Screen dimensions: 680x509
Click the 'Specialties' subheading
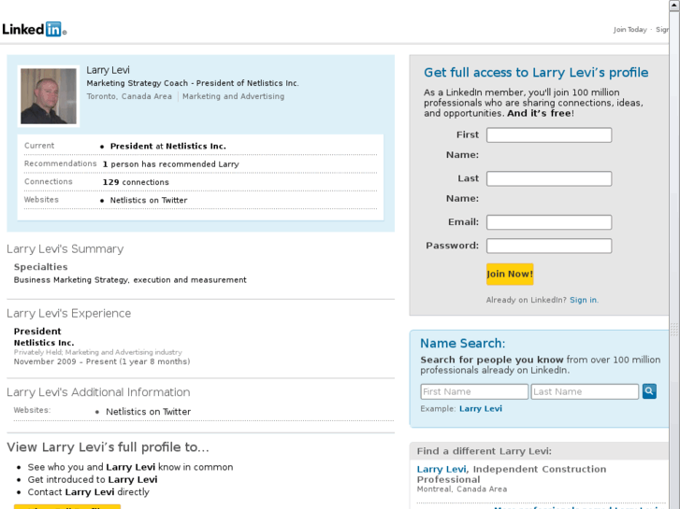[x=41, y=267]
